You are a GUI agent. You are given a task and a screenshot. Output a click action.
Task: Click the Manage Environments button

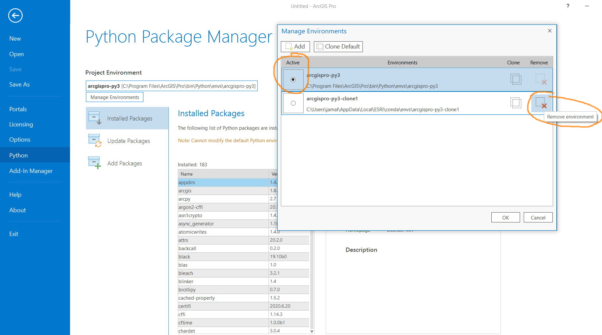tap(115, 97)
